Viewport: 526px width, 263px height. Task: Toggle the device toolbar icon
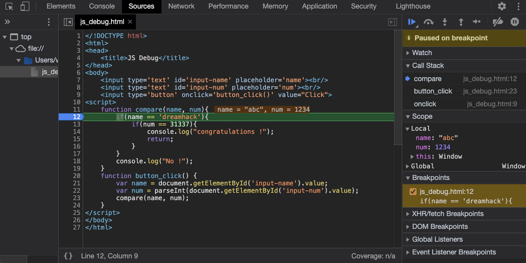(x=25, y=7)
